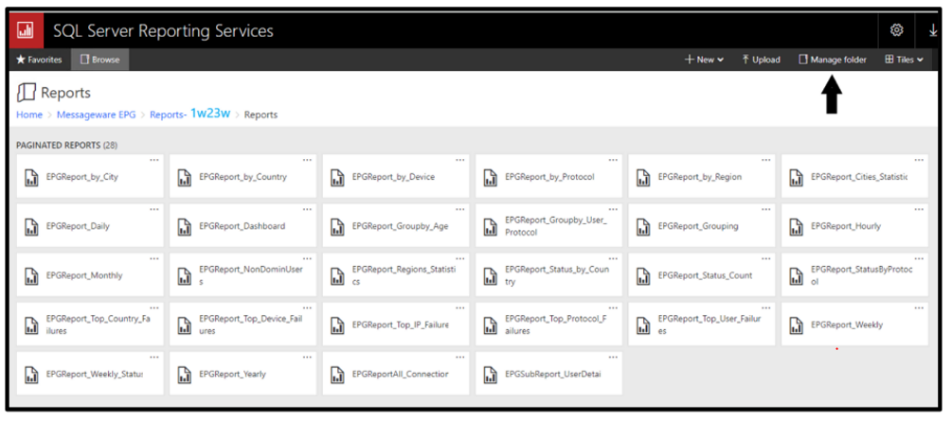The height and width of the screenshot is (421, 952).
Task: Open ellipsis menu on EPGReport_Yearly tile
Action: (x=307, y=358)
